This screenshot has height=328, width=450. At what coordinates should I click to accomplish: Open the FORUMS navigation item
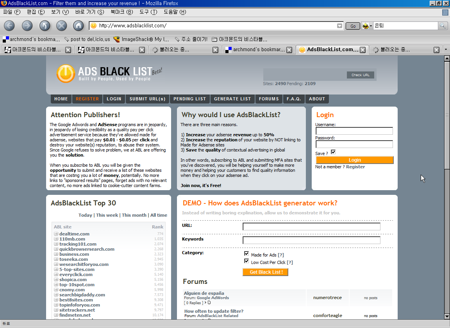click(269, 99)
